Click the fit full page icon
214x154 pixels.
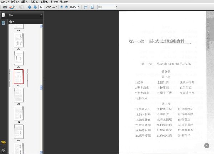(x=92, y=7)
